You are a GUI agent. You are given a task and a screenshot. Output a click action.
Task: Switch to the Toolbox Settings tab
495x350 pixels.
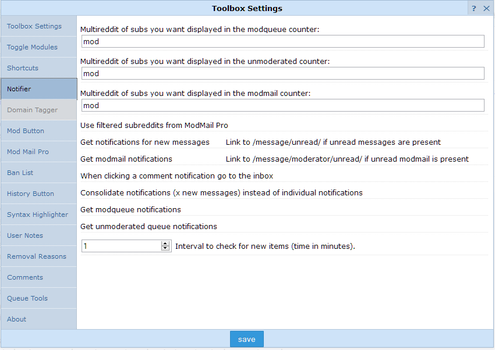(x=34, y=26)
